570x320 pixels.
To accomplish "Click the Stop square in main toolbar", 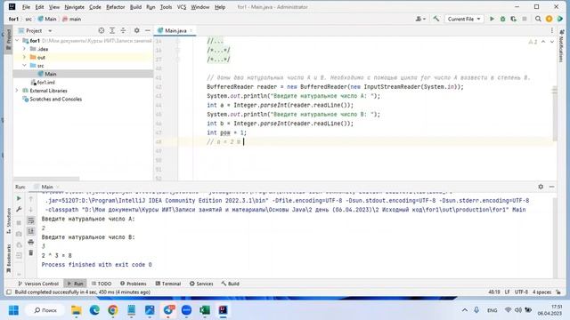I will pyautogui.click(x=525, y=19).
